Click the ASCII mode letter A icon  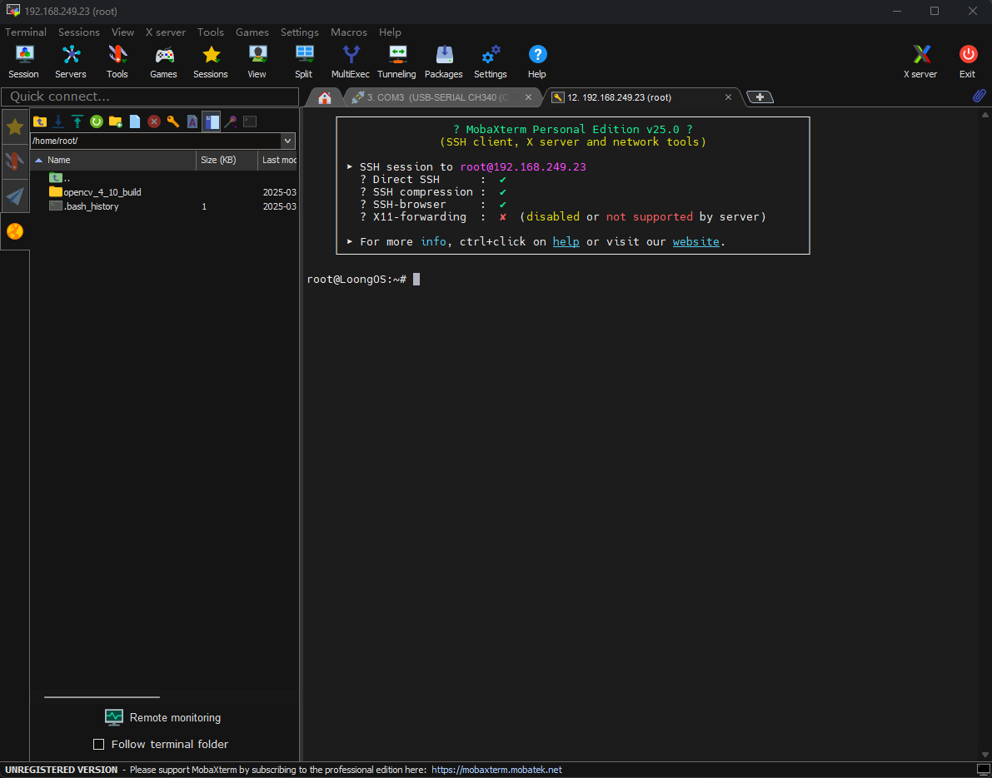(x=192, y=121)
